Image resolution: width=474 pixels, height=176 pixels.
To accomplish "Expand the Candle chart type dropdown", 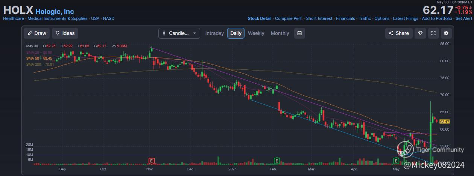I will tap(179, 33).
